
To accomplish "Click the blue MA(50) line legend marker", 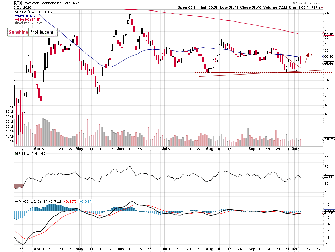I will tap(16, 16).
